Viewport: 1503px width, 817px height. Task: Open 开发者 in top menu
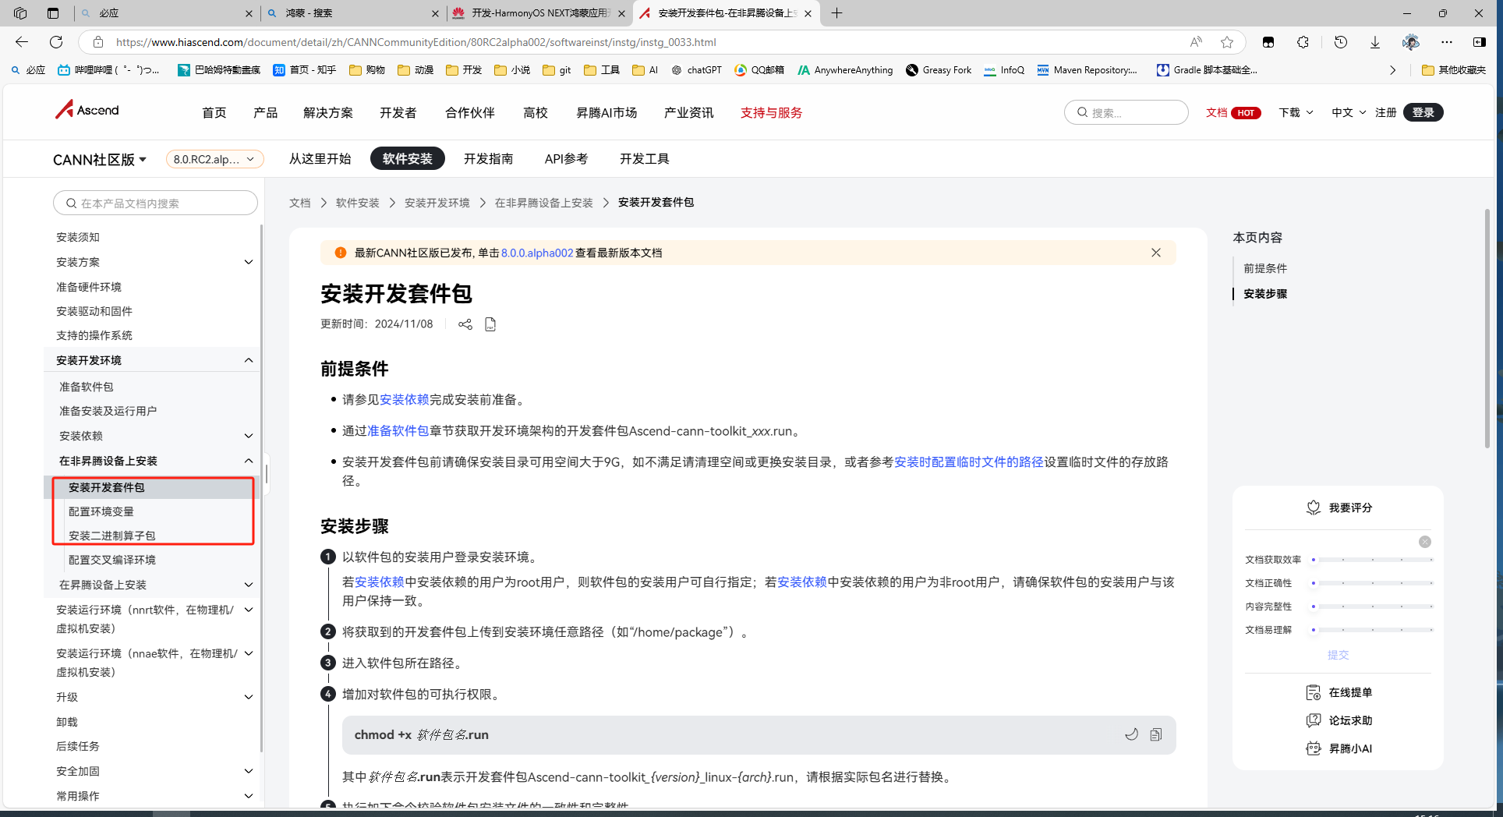click(398, 113)
